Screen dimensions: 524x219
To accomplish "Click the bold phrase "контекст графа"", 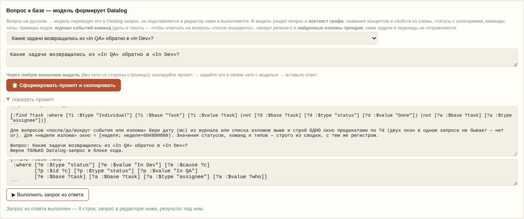I will (326, 21).
